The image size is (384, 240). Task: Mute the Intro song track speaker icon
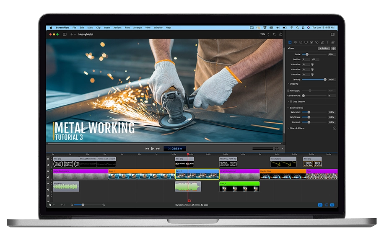pos(48,190)
